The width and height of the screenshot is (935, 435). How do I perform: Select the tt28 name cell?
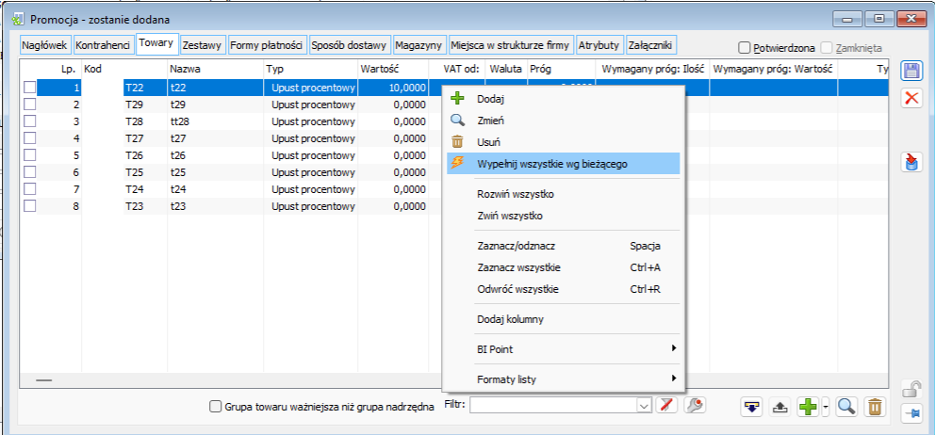(215, 121)
